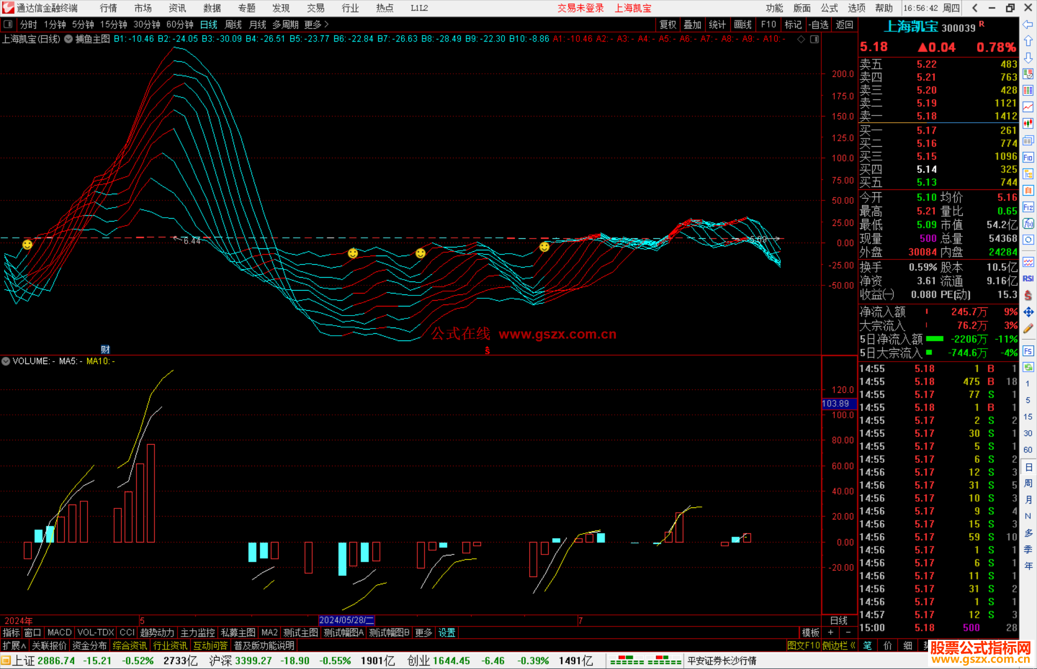Click the candlestick chart sidebar icon
Image resolution: width=1037 pixels, height=669 pixels.
(x=1028, y=123)
